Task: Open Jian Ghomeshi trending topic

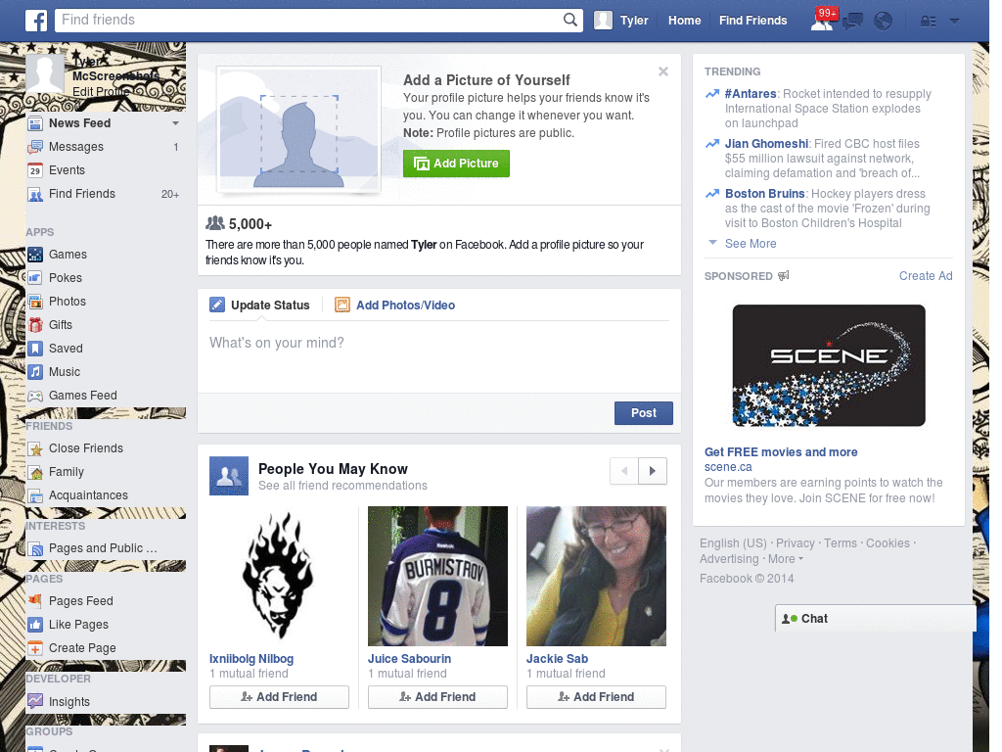Action: [766, 144]
